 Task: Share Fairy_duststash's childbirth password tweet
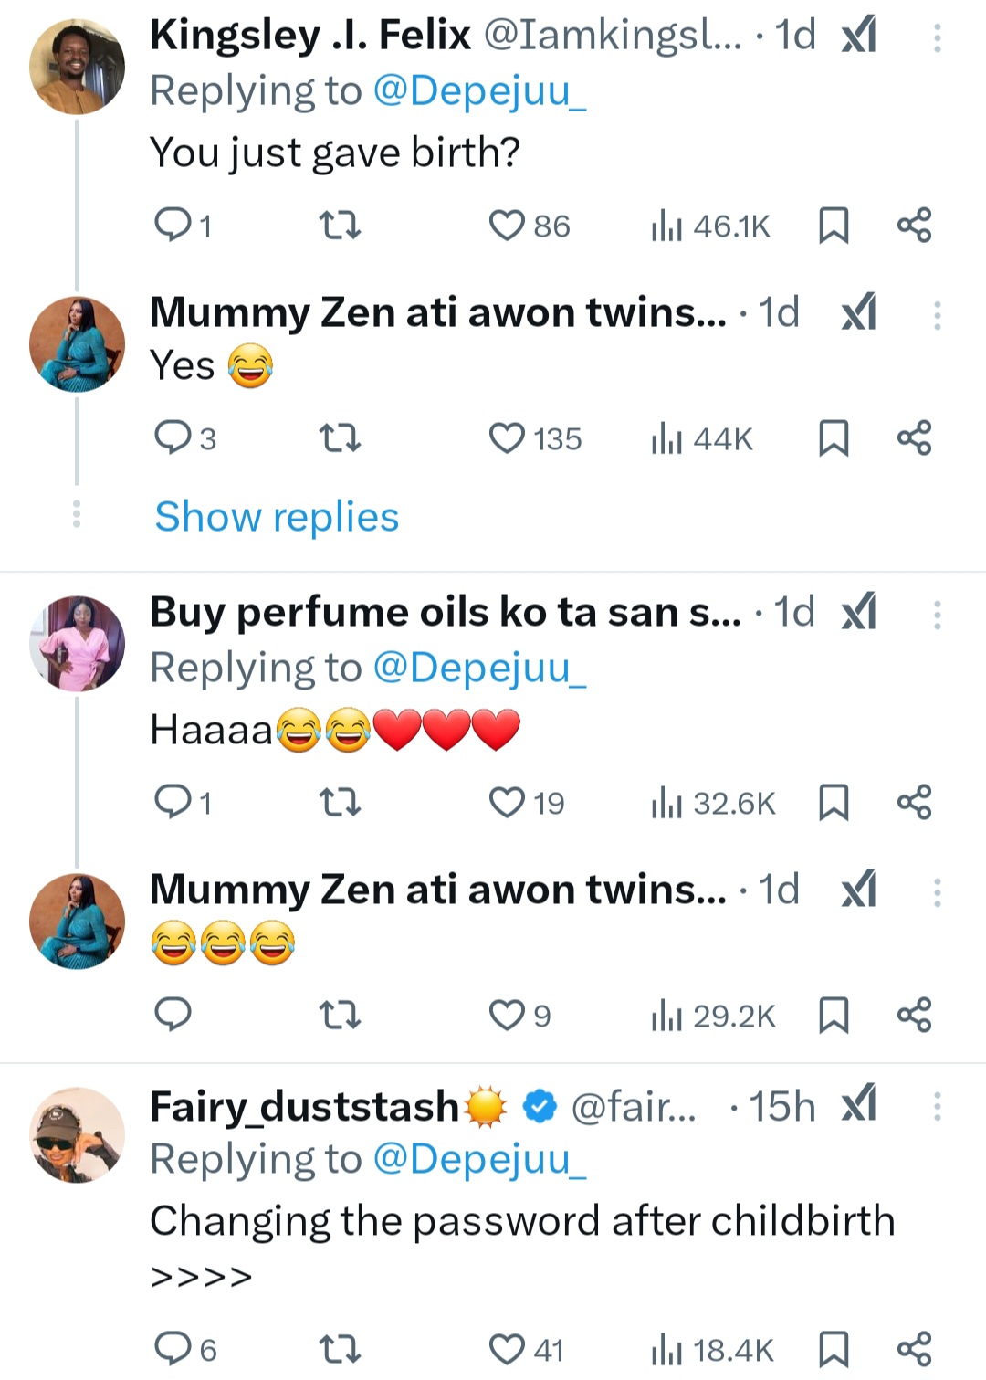click(914, 1349)
